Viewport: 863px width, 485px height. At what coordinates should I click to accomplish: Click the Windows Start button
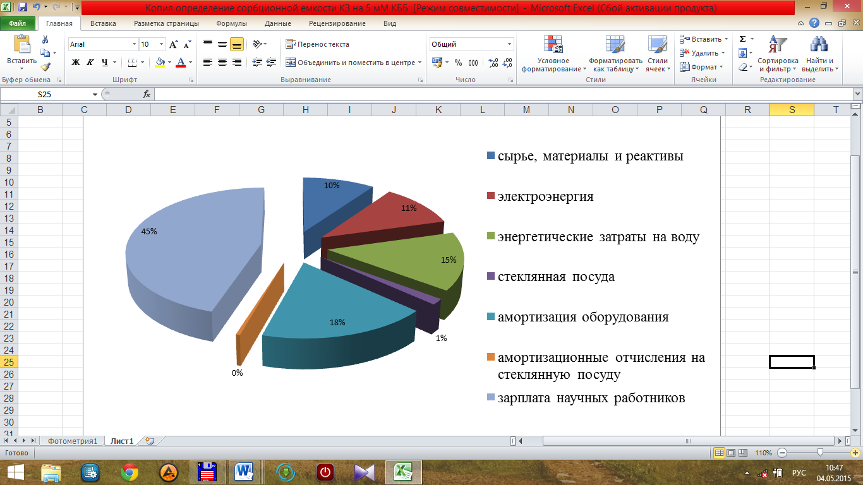15,471
